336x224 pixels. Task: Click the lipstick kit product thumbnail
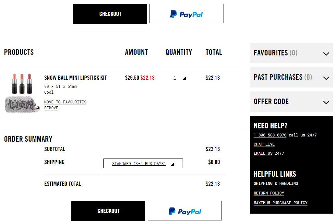[x=22, y=93]
